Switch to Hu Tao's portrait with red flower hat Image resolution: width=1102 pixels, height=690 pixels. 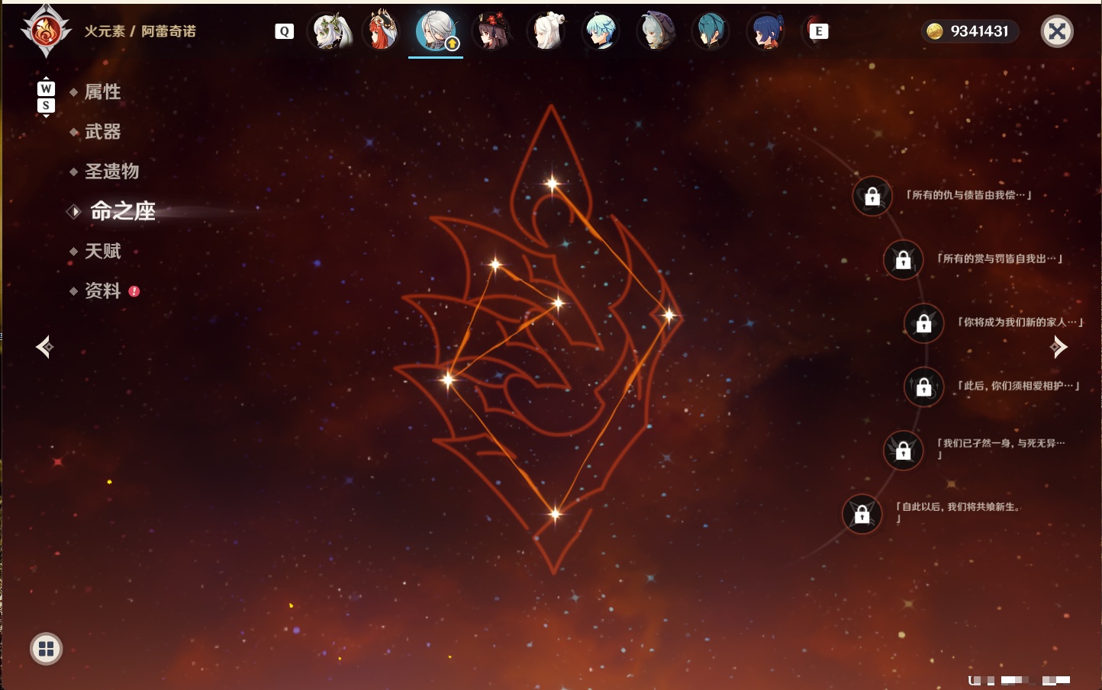492,31
